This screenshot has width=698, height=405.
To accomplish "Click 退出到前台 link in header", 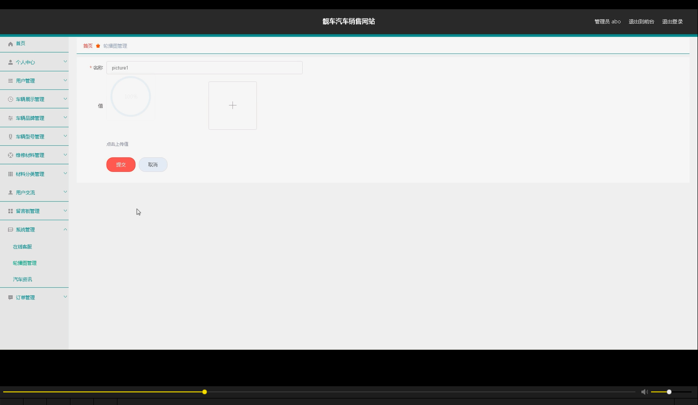I will (641, 22).
